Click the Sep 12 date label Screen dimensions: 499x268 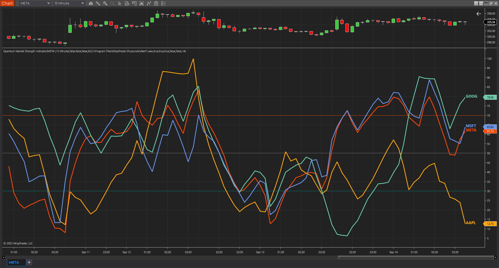[127, 252]
